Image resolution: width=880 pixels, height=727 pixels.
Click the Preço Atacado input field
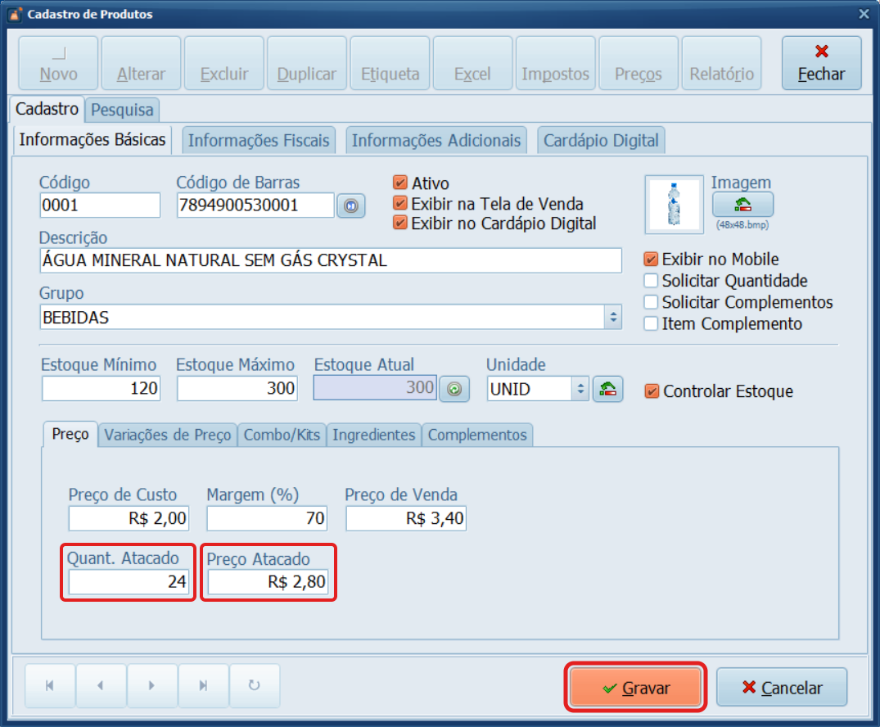pos(269,582)
